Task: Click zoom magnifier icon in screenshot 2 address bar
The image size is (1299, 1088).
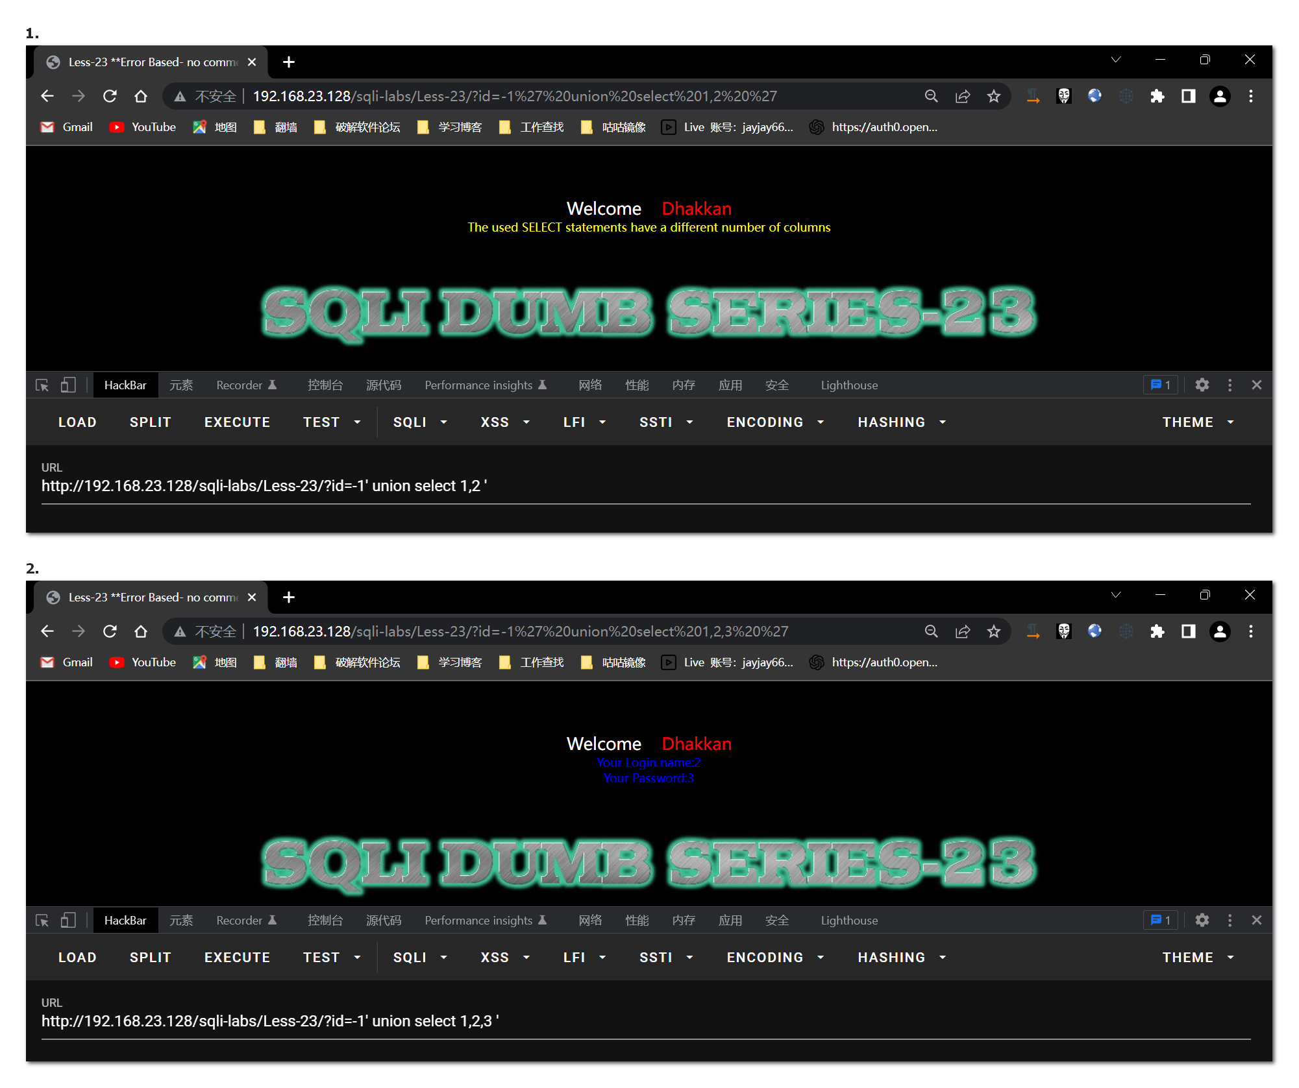Action: click(931, 631)
